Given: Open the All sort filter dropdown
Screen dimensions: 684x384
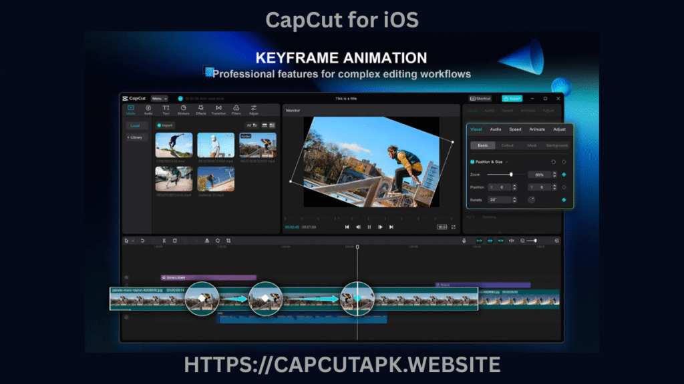Looking at the screenshot, I should (252, 125).
